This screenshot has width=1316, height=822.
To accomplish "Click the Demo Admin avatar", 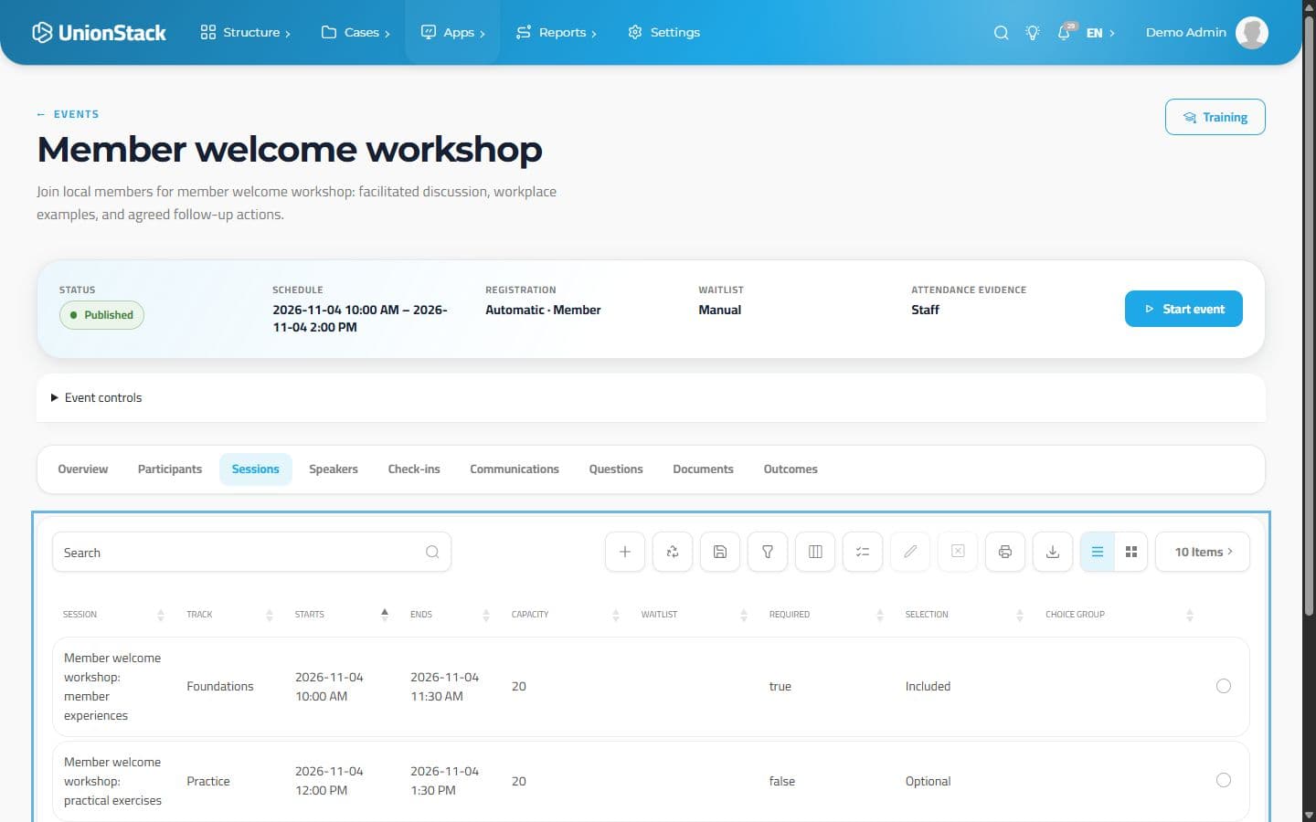I will (1252, 33).
